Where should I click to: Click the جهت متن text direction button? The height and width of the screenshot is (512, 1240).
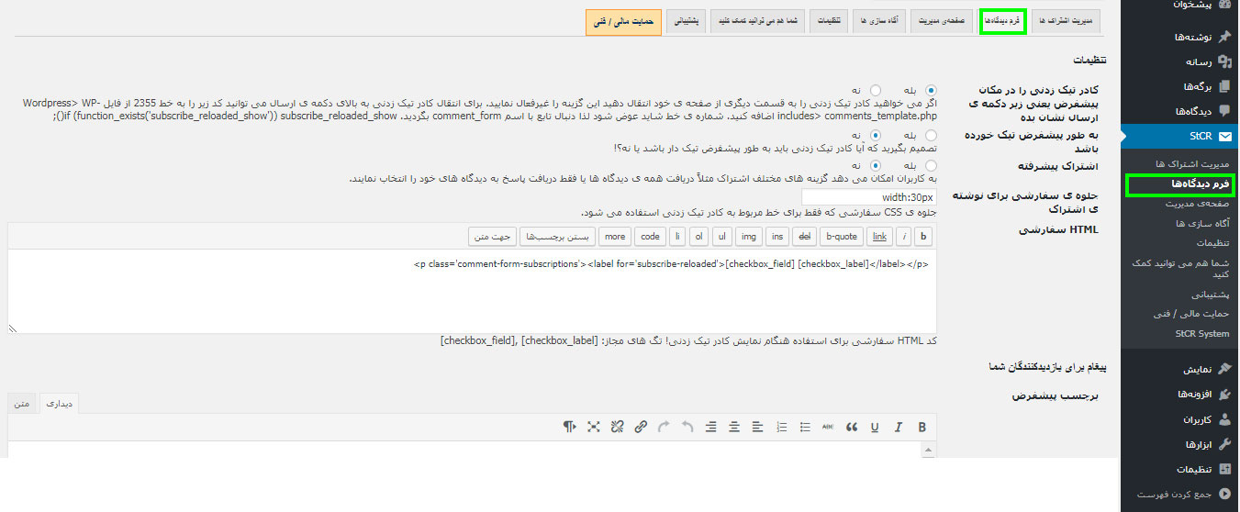coord(492,236)
